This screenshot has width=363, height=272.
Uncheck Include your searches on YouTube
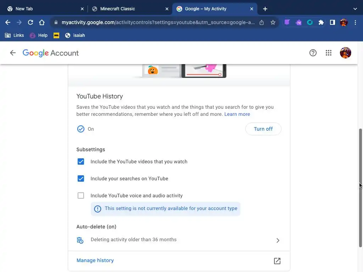pyautogui.click(x=81, y=178)
